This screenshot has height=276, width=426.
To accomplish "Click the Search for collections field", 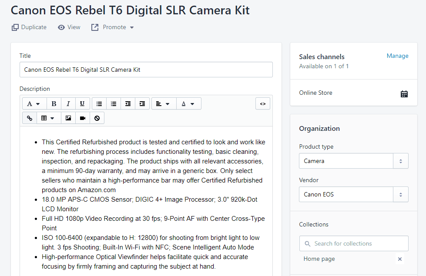I will [x=354, y=243].
